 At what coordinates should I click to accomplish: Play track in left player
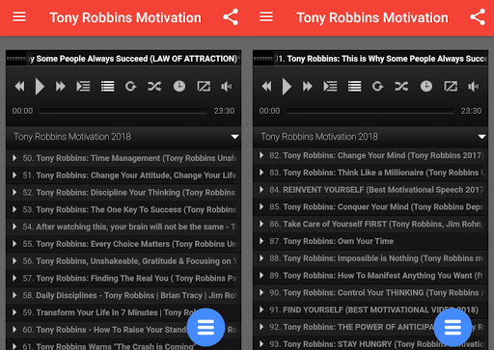click(40, 86)
